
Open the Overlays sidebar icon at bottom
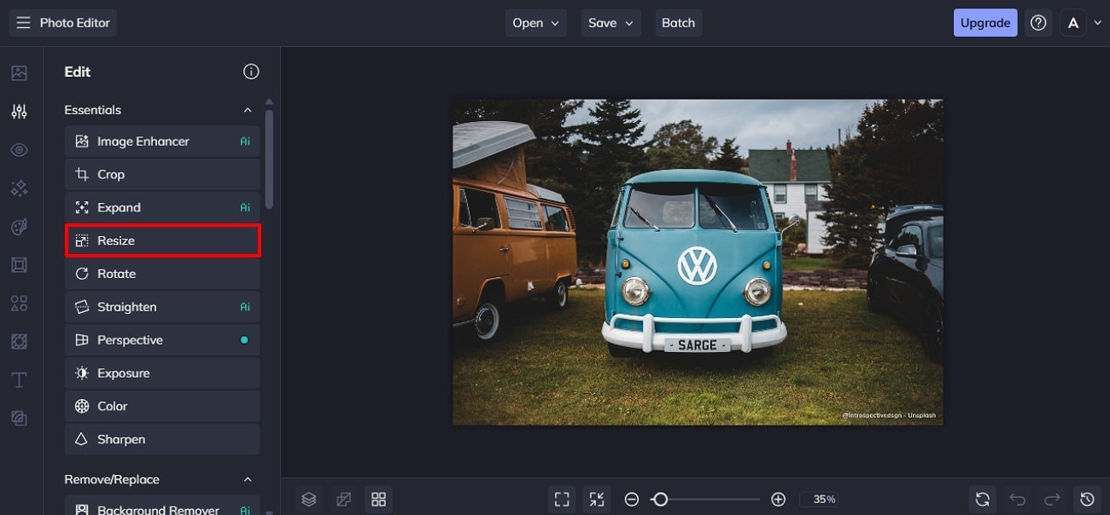tap(19, 418)
